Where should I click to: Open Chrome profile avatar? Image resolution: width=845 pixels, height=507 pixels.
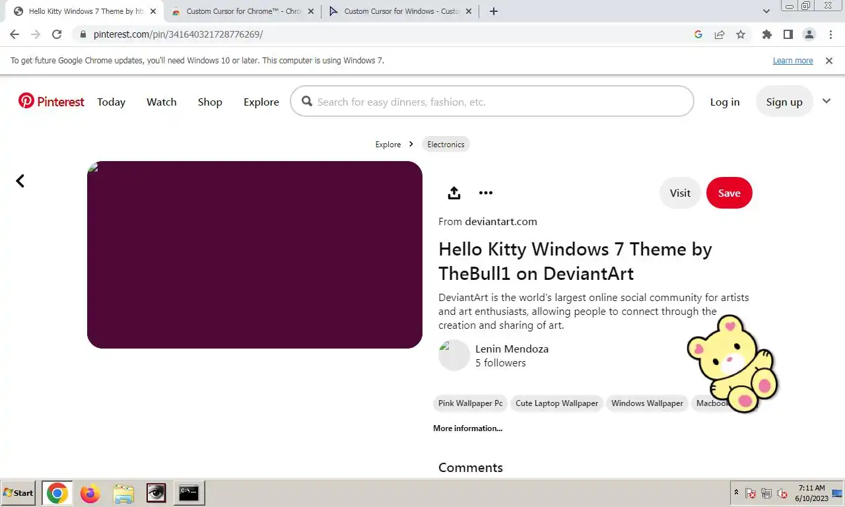[x=809, y=34]
